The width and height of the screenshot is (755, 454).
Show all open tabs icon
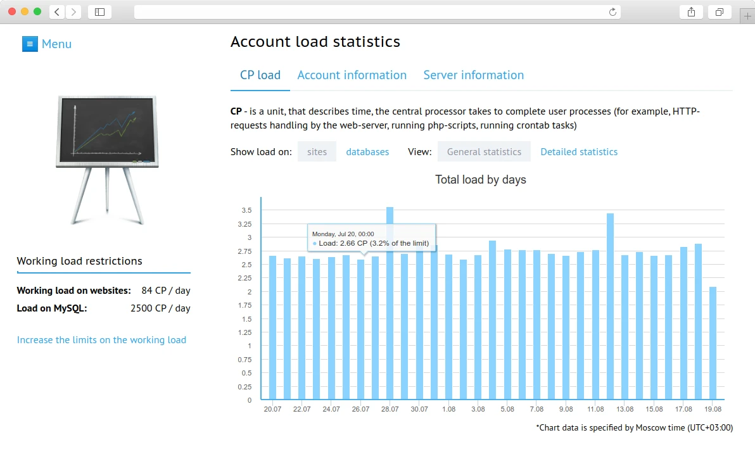point(720,11)
